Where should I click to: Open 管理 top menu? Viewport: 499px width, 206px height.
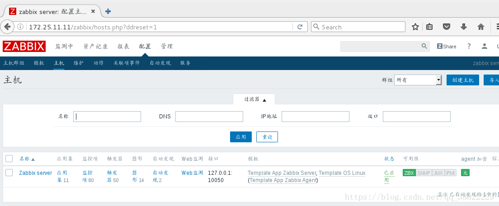click(x=167, y=47)
